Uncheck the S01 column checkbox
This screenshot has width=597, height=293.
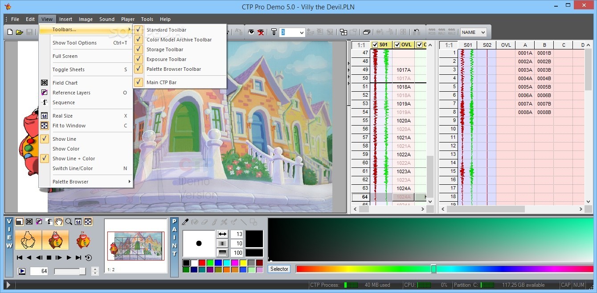pyautogui.click(x=375, y=45)
